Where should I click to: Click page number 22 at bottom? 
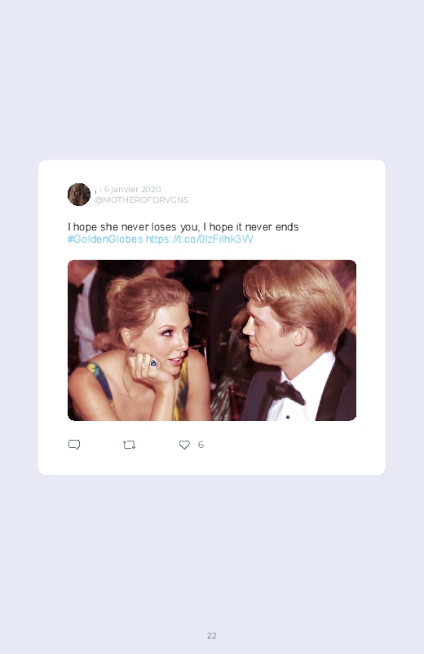coord(212,635)
